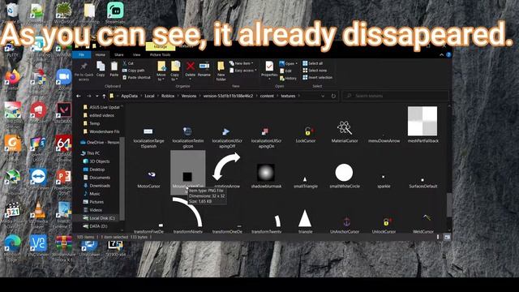The image size is (519, 292).
Task: Click Invert selection in the ribbon
Action: [x=317, y=78]
